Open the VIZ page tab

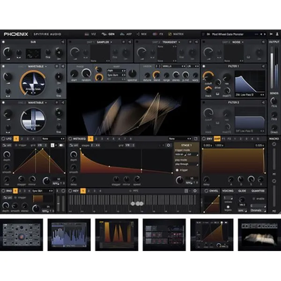[90, 34]
